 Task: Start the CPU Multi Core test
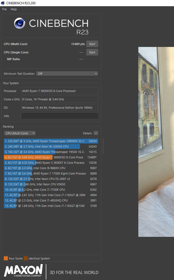pos(92,44)
